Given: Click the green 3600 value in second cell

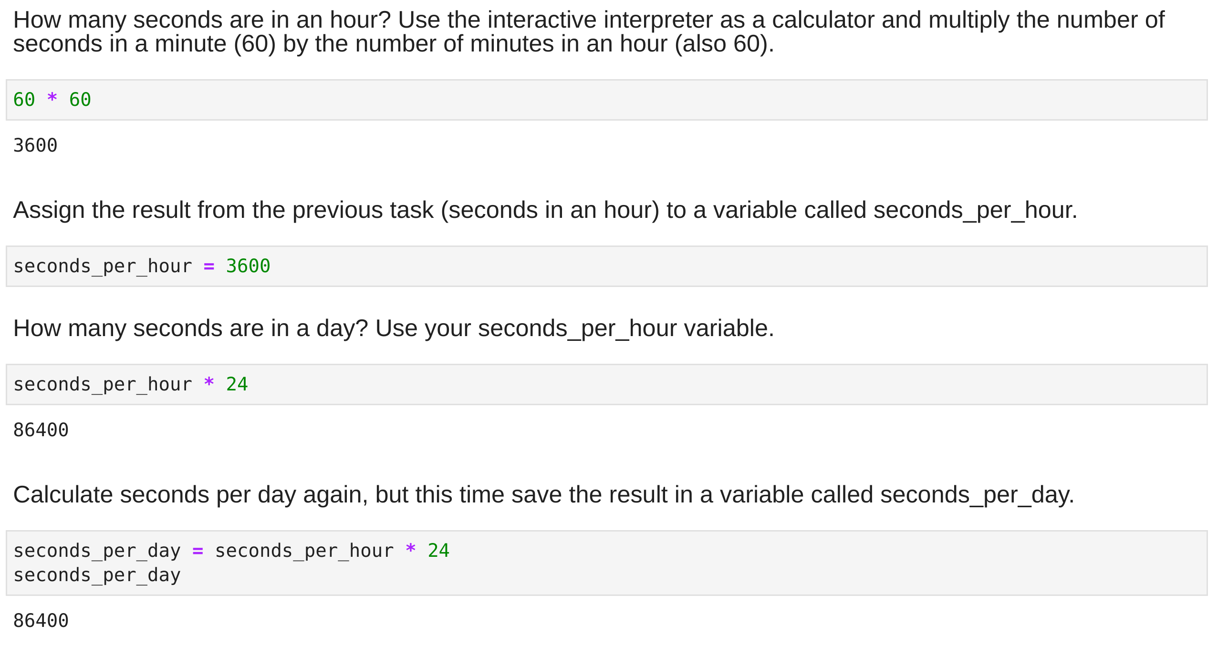Looking at the screenshot, I should tap(248, 266).
